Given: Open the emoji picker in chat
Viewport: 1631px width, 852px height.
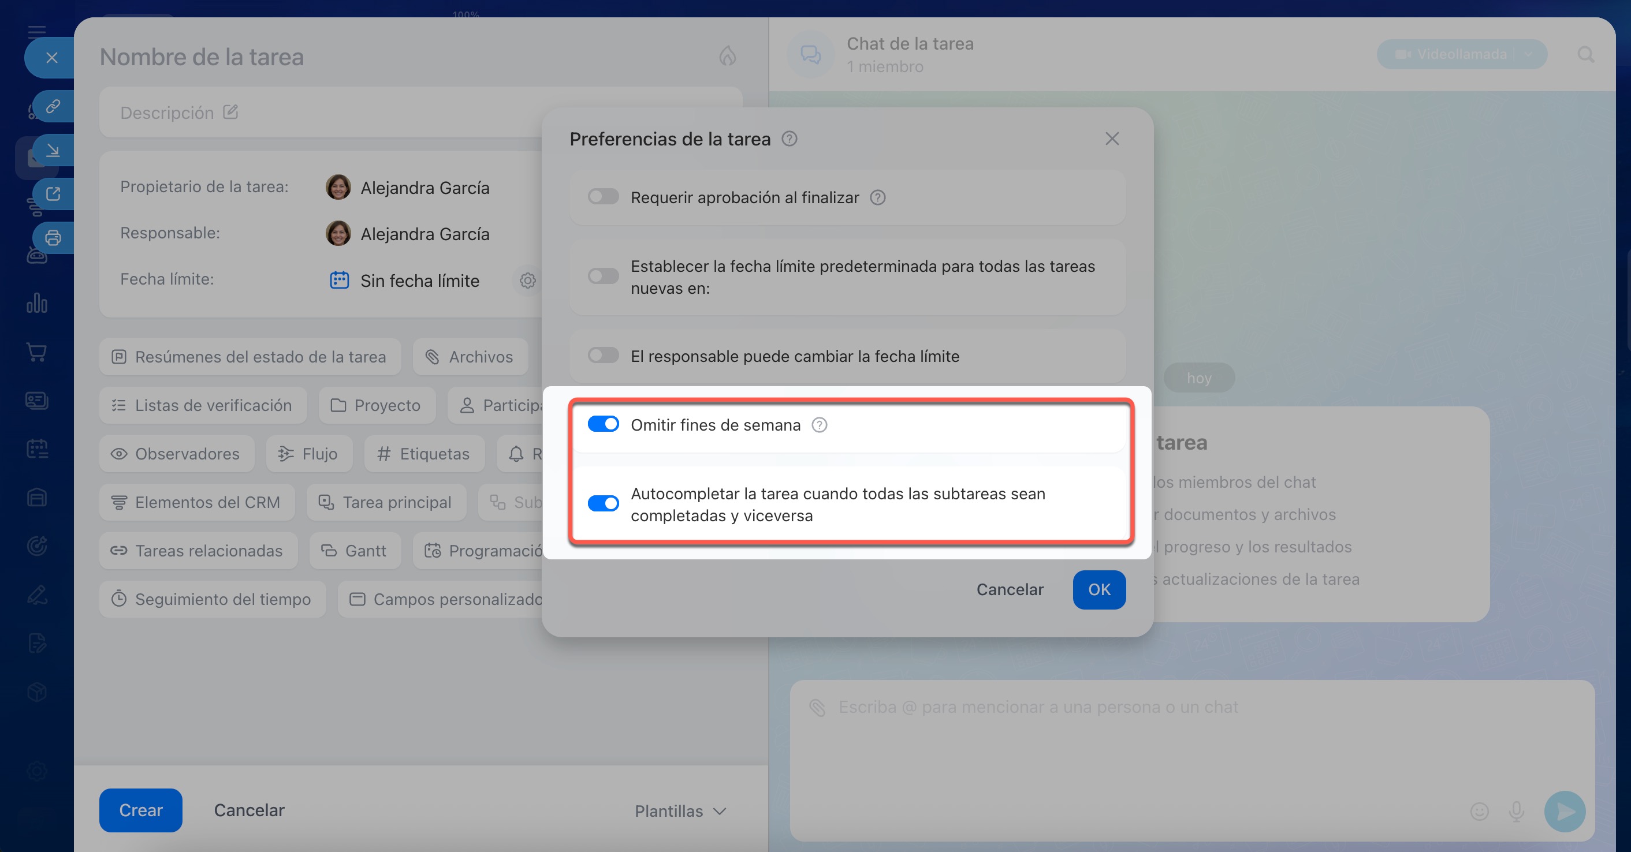Looking at the screenshot, I should (1479, 811).
